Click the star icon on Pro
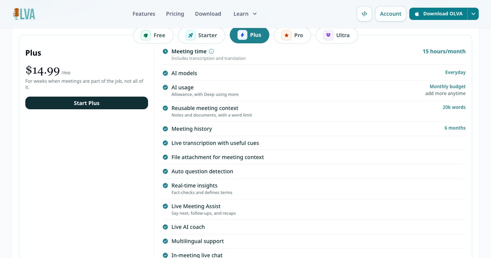 (286, 35)
